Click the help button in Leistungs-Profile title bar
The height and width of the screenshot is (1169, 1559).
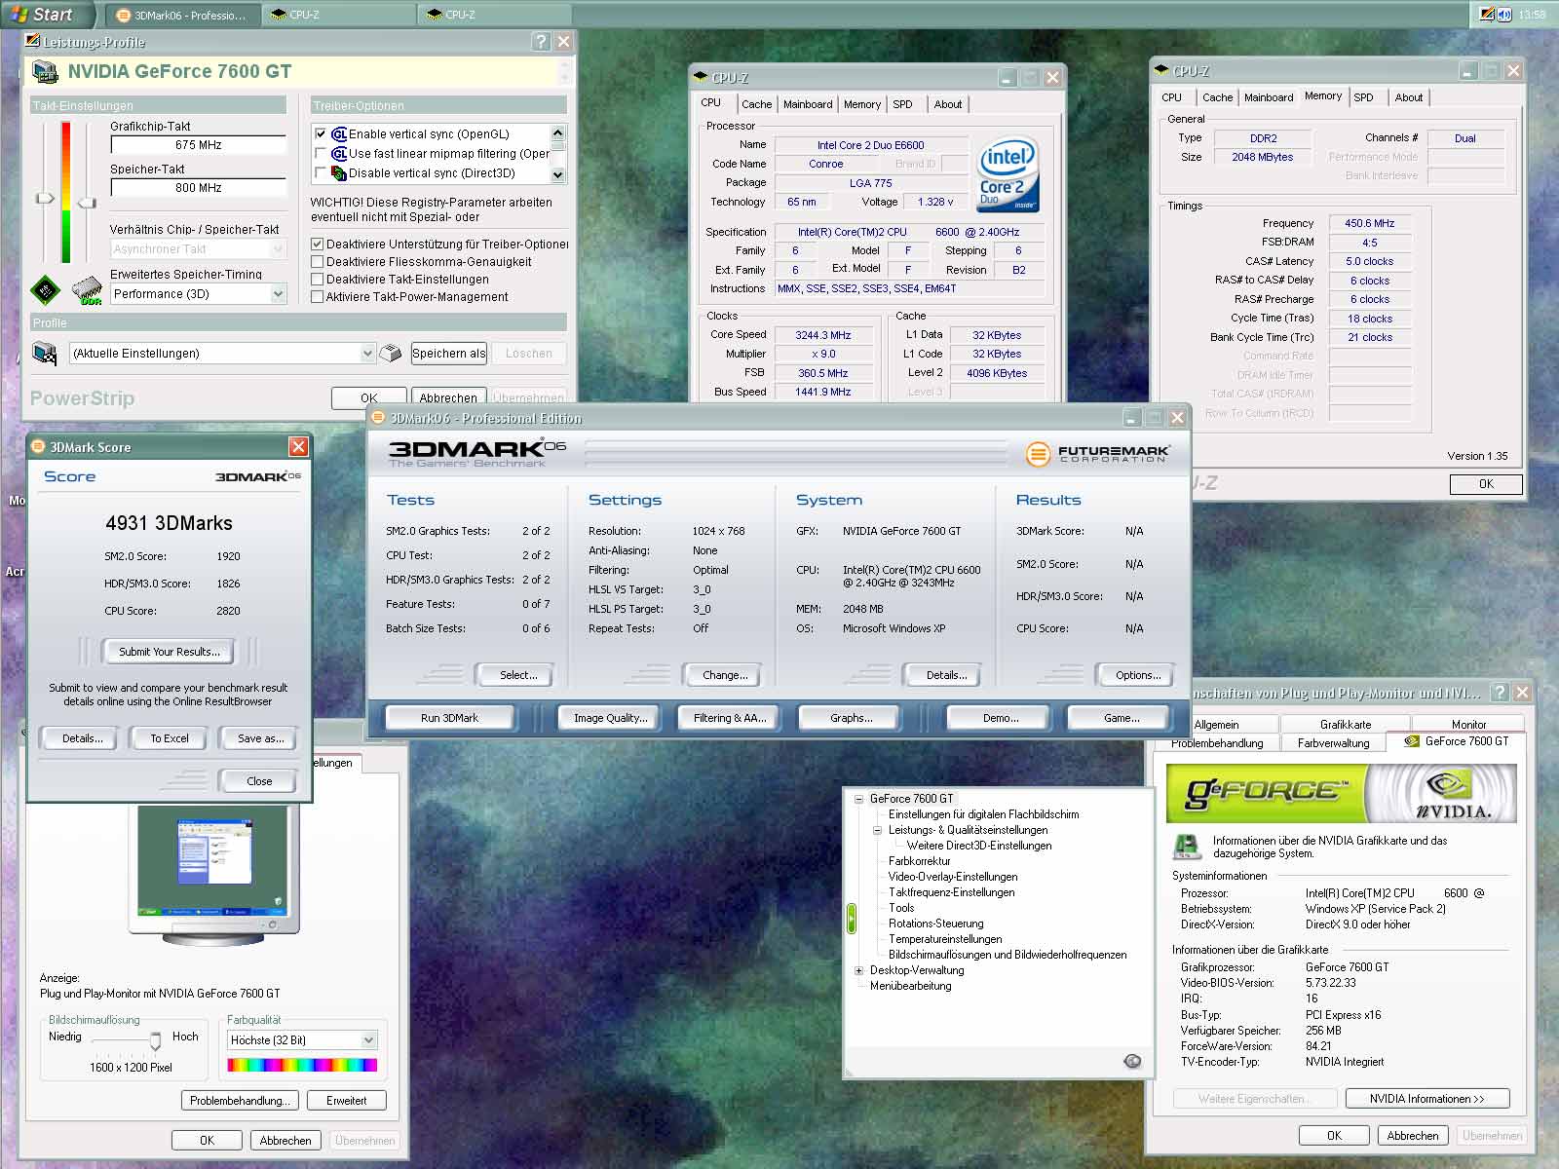(x=542, y=41)
